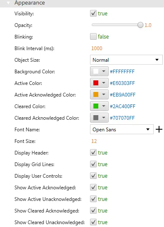Click the red Active Color swatch
The width and height of the screenshot is (164, 227).
pos(96,83)
